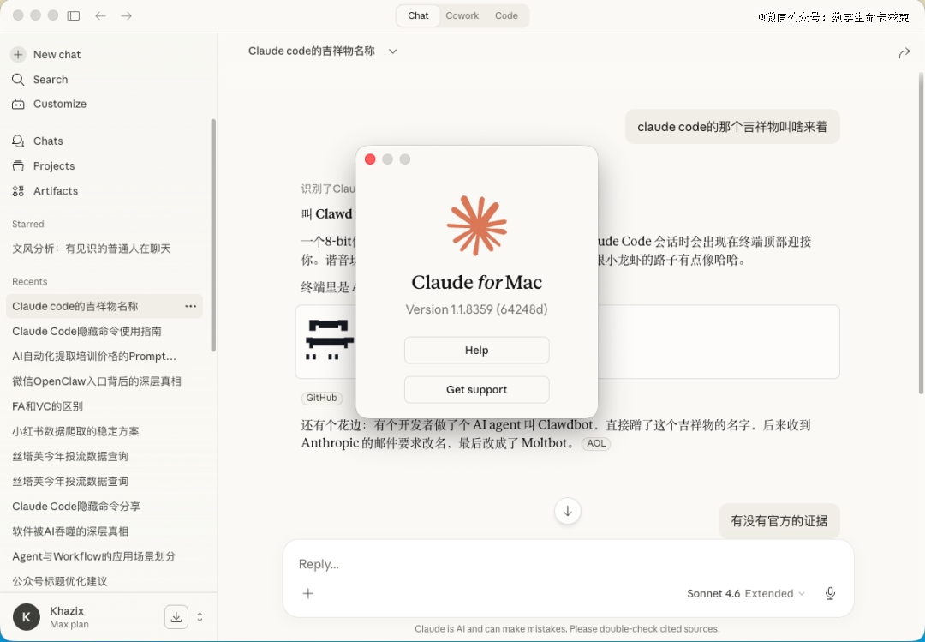Expand the chat title dropdown chevron

392,51
